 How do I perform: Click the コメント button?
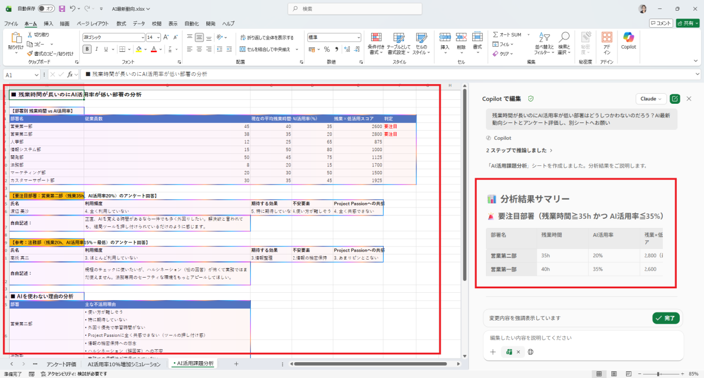tap(661, 23)
